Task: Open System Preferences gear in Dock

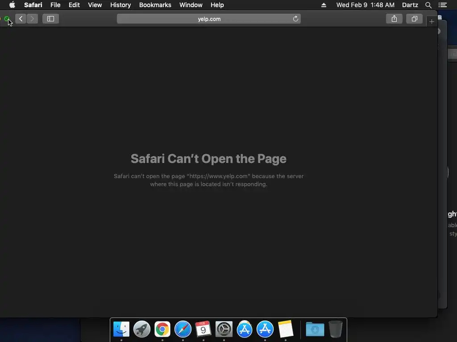Action: pos(224,329)
